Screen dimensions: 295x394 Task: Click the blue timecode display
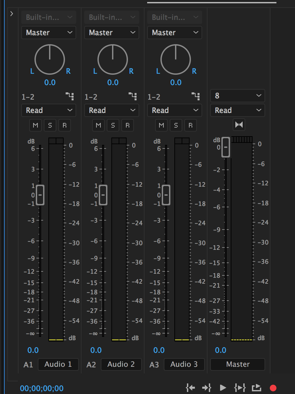click(x=42, y=388)
